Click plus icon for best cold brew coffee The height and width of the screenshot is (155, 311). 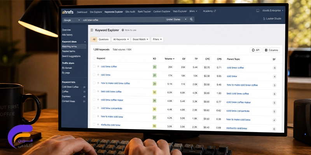click(98, 91)
